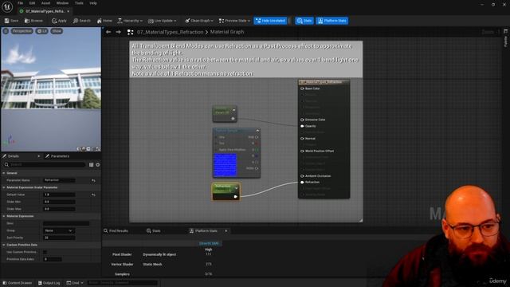510x287 pixels.
Task: Collapse the texture sample node
Action: [x=257, y=131]
